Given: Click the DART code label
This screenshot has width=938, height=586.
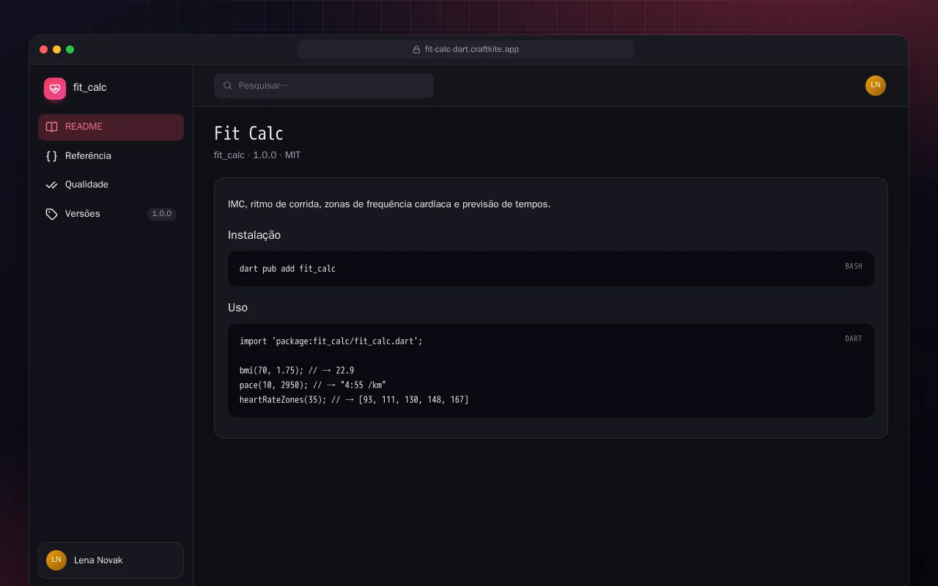Looking at the screenshot, I should coord(854,339).
